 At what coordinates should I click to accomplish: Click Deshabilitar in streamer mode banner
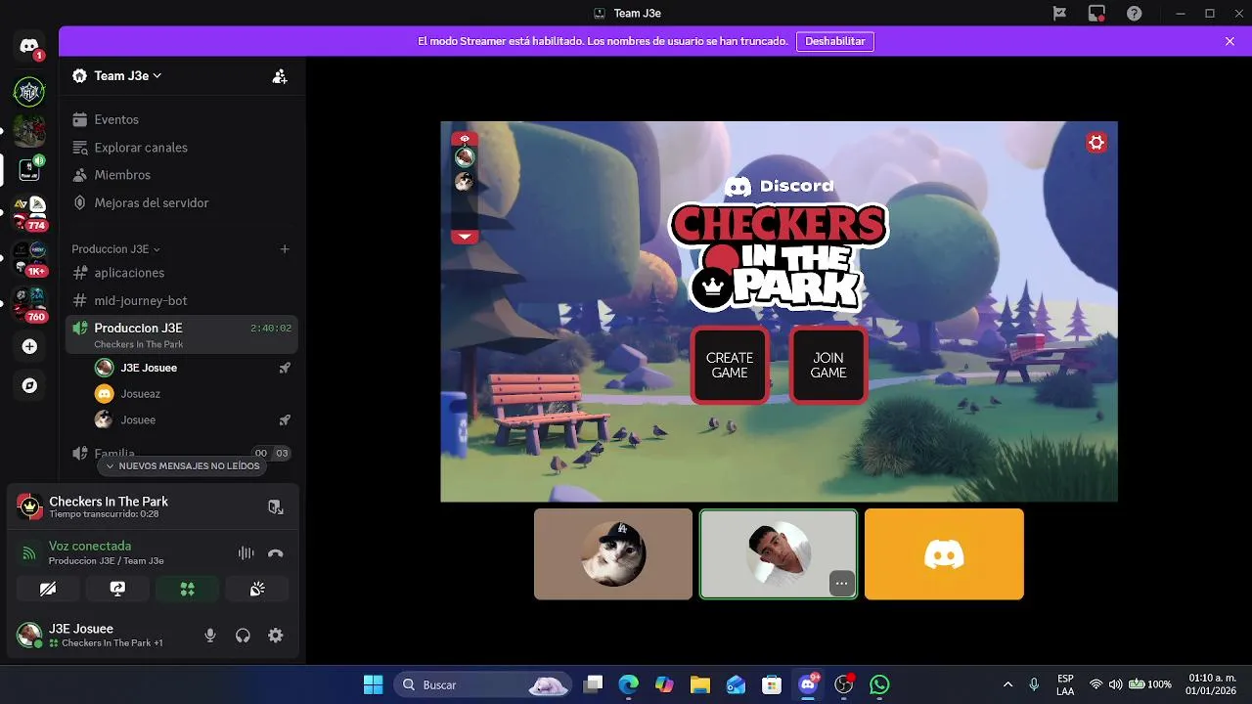(x=835, y=41)
